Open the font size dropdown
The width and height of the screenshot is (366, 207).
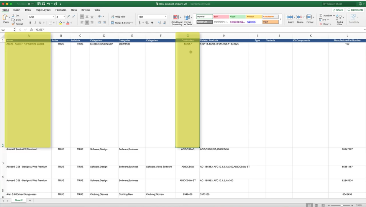point(64,17)
